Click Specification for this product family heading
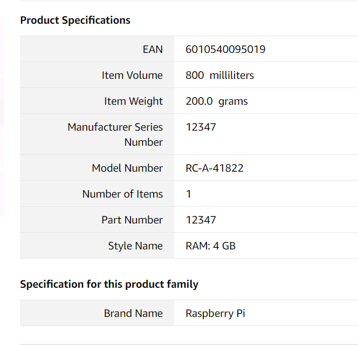The image size is (358, 345). point(109,285)
